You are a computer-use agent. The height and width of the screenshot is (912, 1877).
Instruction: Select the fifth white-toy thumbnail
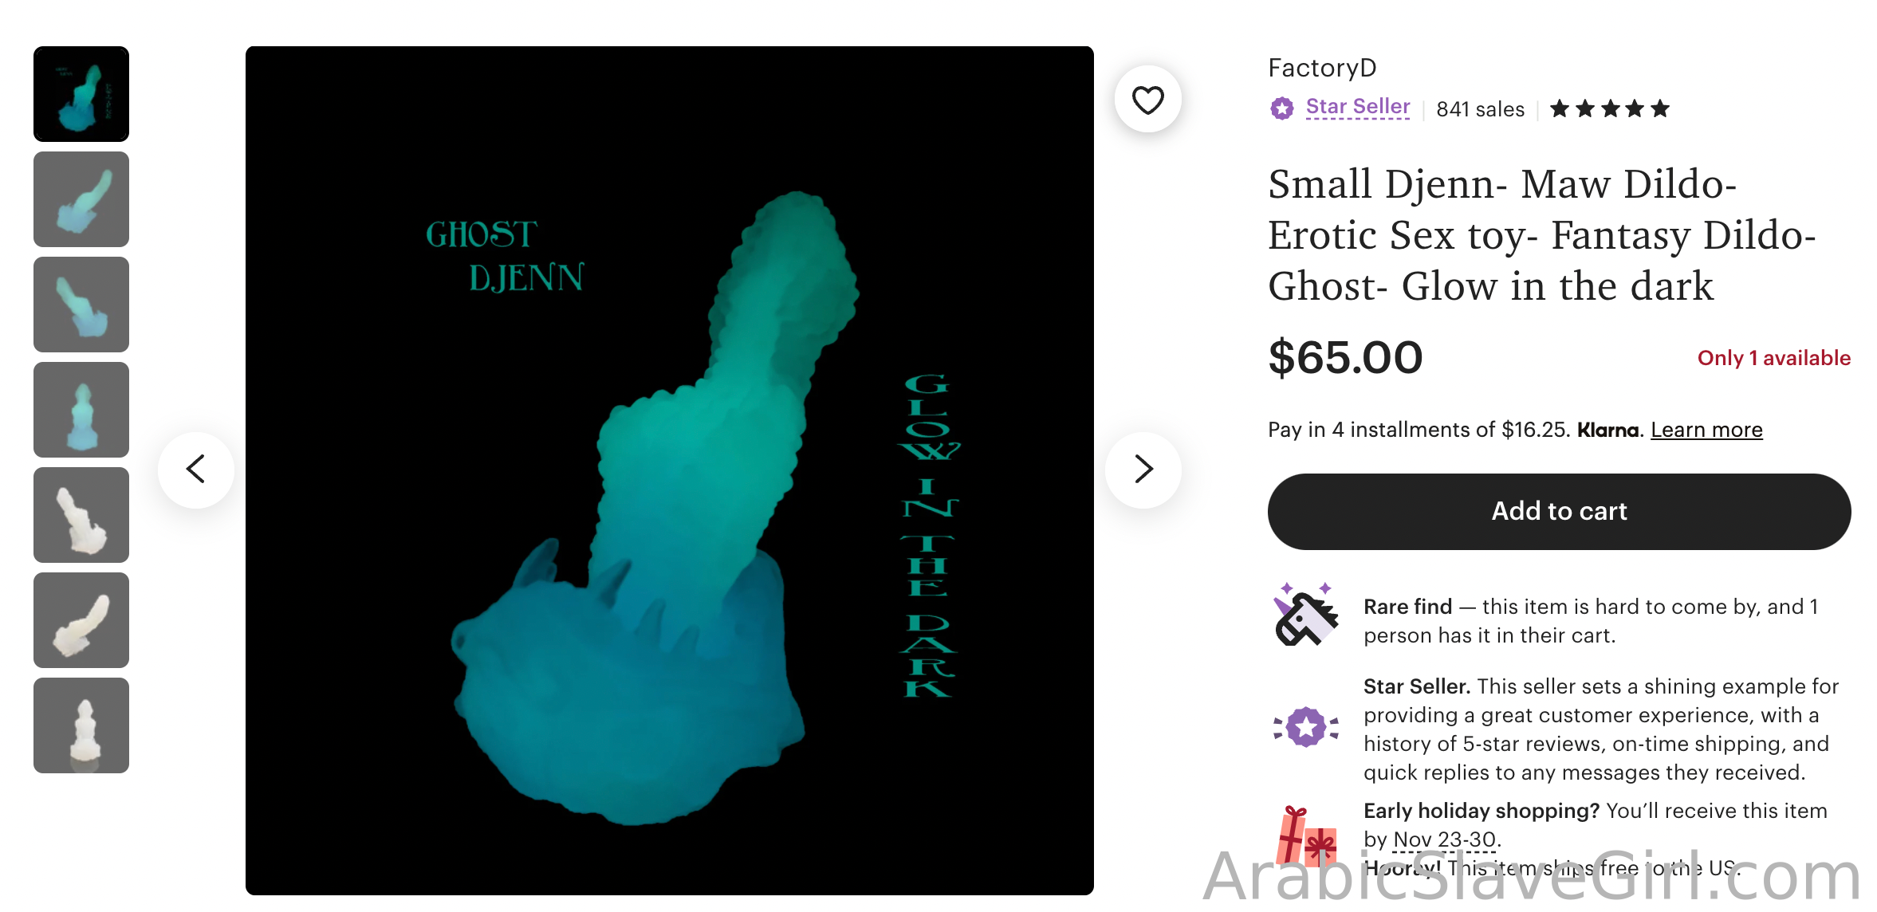click(81, 515)
